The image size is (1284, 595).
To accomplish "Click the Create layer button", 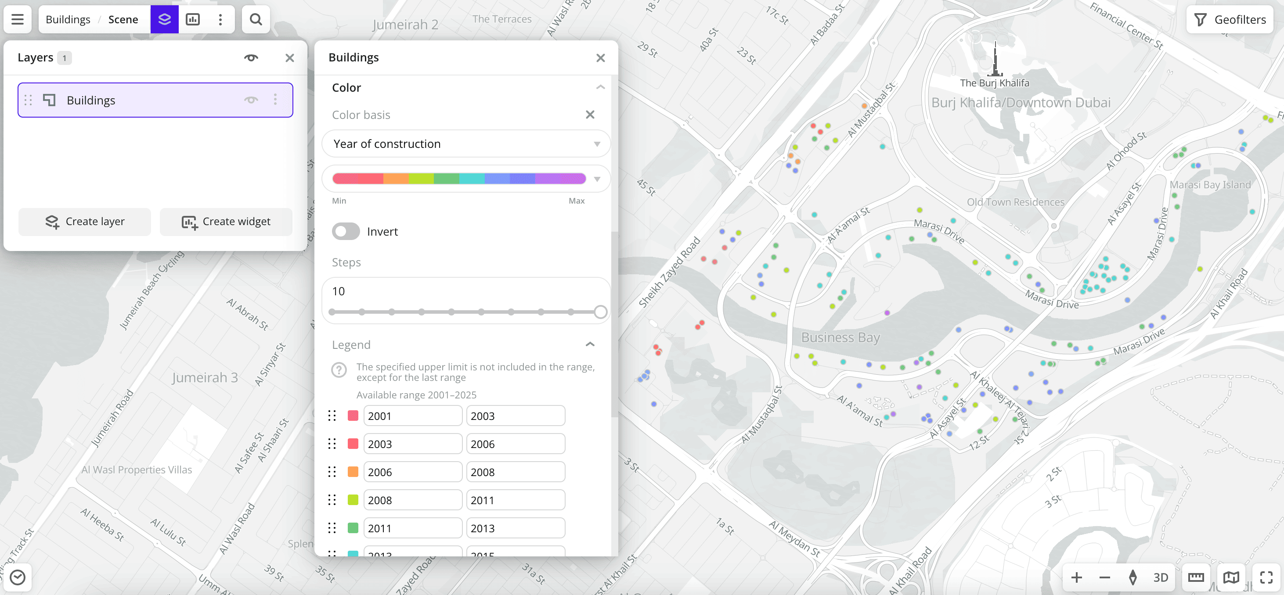I will click(x=85, y=222).
